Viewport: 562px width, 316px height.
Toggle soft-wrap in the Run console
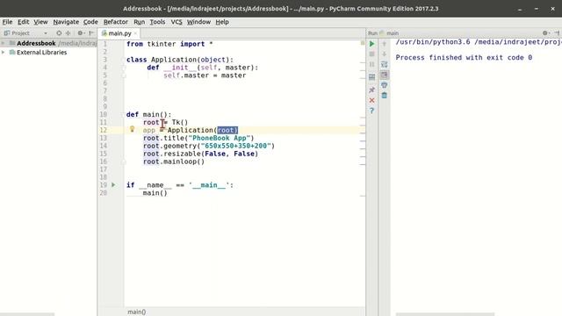385,64
